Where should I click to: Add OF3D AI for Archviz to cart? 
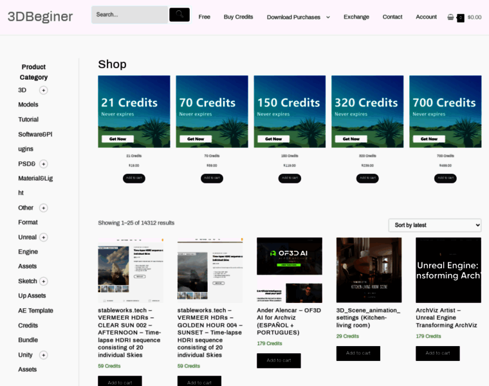click(279, 360)
